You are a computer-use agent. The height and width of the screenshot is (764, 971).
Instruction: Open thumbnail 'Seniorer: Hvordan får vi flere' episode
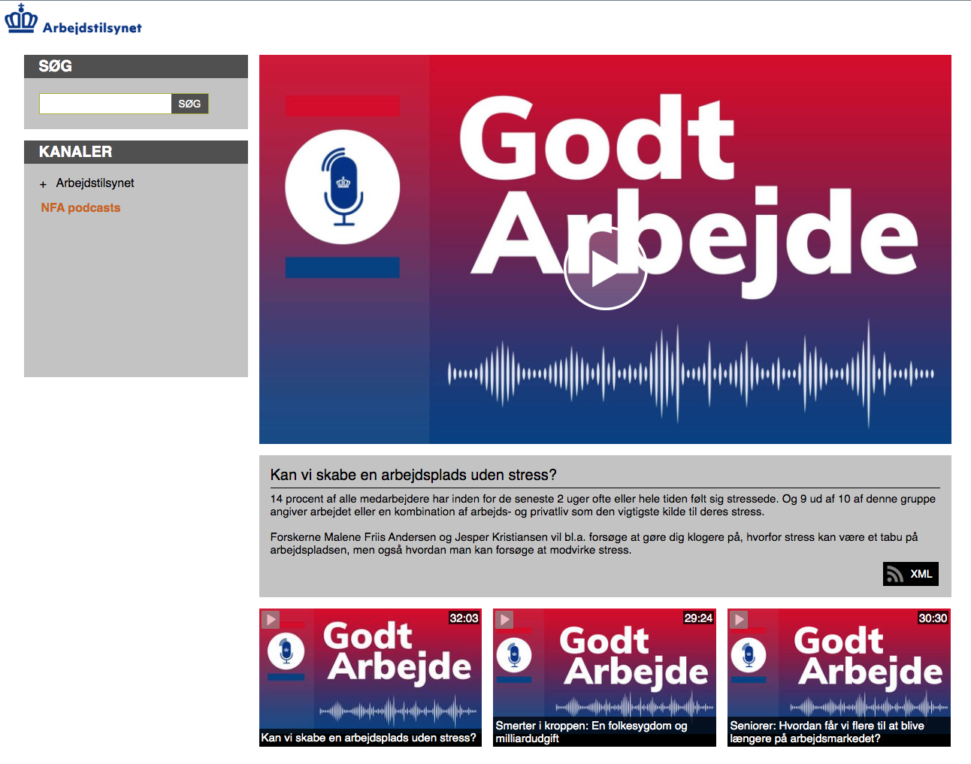coord(839,677)
